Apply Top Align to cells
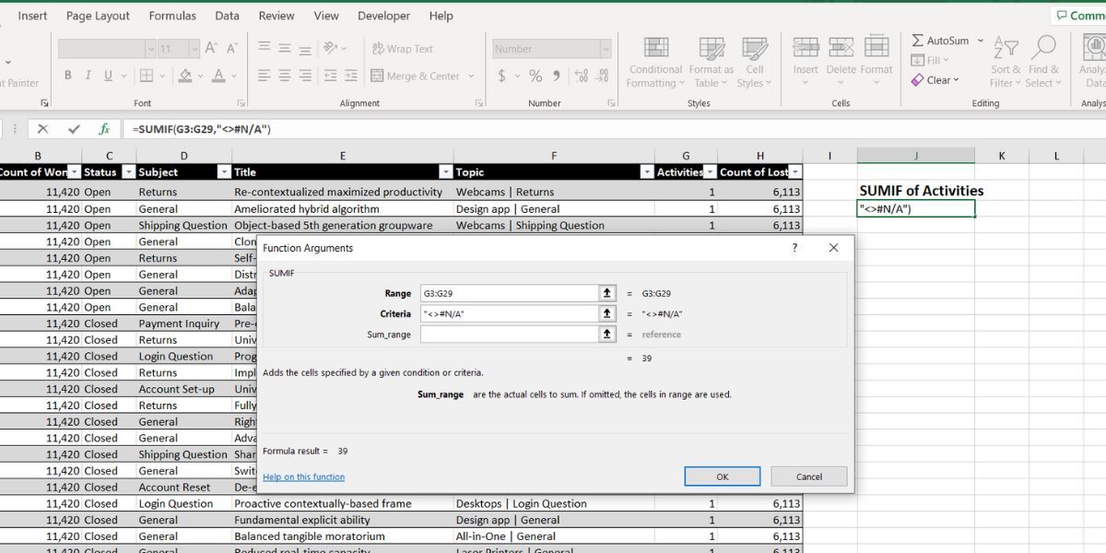This screenshot has width=1106, height=553. click(265, 48)
